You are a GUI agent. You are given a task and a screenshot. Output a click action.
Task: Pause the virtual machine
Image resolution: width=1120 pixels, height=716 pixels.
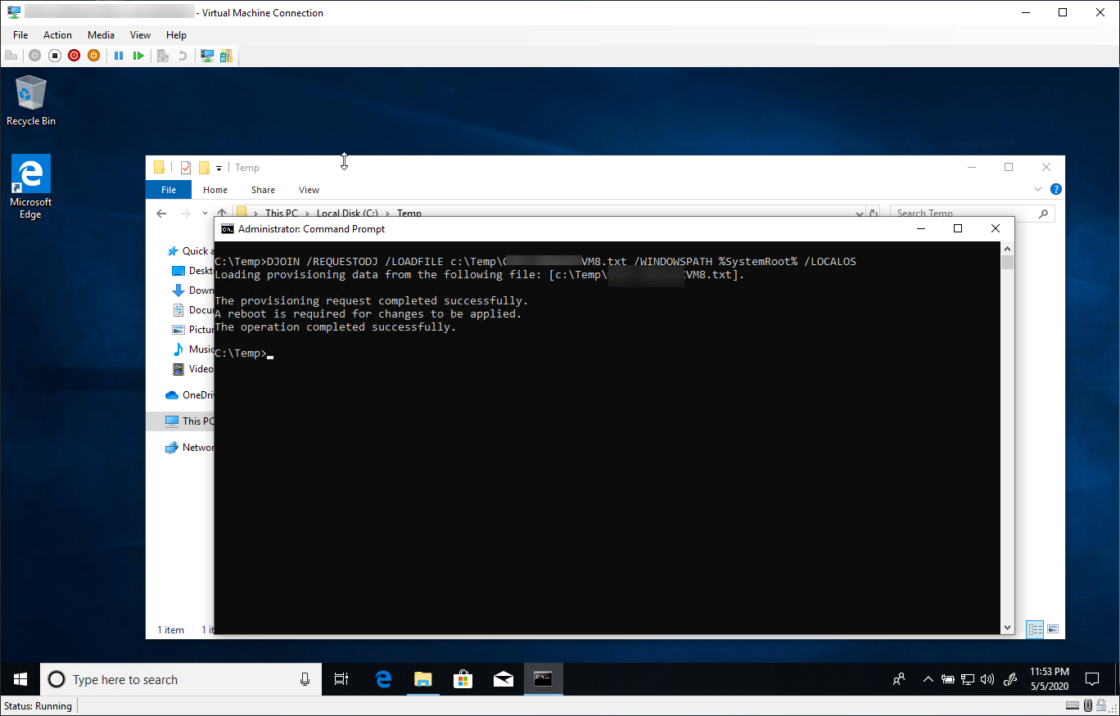pos(119,56)
